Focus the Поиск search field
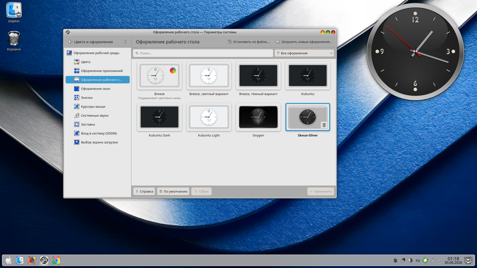Viewport: 477px width, 268px height. click(203, 53)
